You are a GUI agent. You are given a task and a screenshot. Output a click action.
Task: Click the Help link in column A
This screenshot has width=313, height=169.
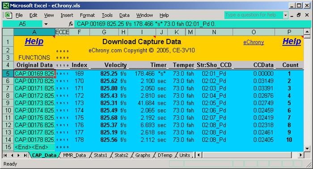click(34, 42)
